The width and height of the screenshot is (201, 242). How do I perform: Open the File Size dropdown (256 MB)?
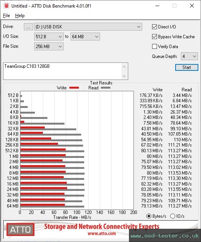pyautogui.click(x=49, y=47)
